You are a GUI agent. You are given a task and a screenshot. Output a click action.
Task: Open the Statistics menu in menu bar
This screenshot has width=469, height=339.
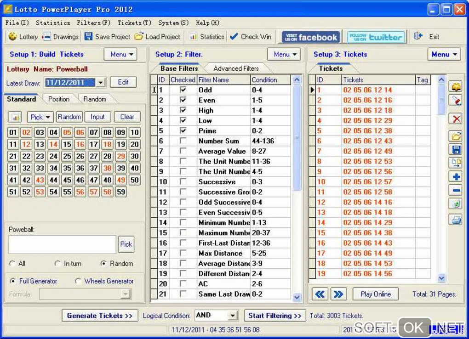(53, 23)
